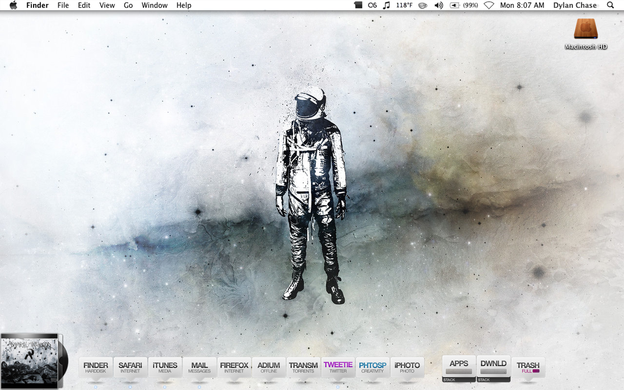Open Finder from the dock
This screenshot has height=390, width=624.
pyautogui.click(x=96, y=367)
